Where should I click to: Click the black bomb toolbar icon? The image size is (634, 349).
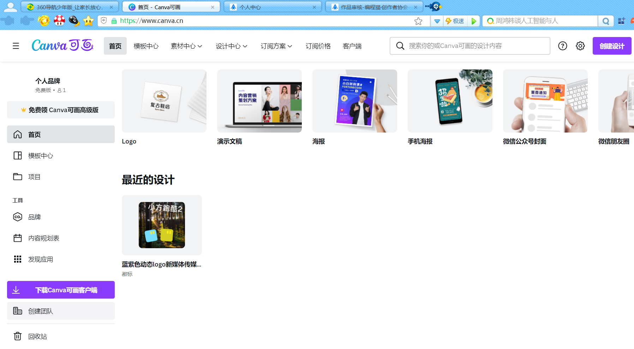(x=74, y=21)
